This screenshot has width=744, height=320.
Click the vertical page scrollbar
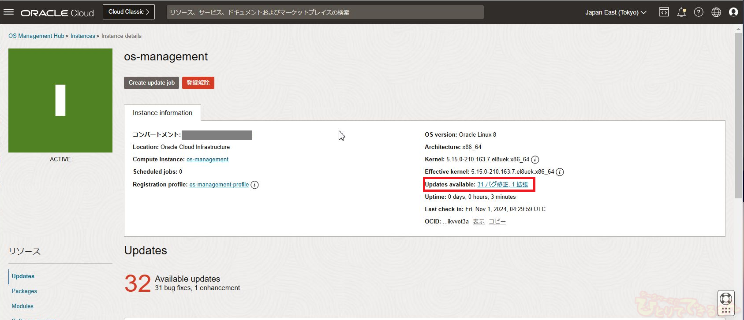coord(738,115)
